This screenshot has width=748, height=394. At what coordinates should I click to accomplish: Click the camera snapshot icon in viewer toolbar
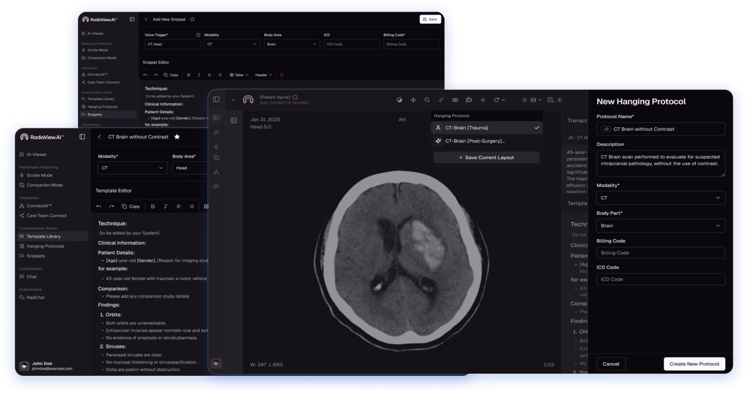455,100
